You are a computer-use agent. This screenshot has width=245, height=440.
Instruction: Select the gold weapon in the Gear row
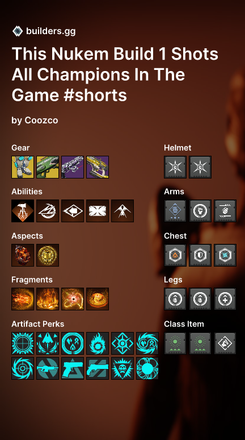(x=98, y=167)
